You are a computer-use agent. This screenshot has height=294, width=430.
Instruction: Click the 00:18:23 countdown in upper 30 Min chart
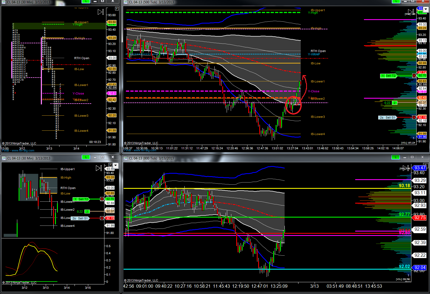[x=95, y=142]
